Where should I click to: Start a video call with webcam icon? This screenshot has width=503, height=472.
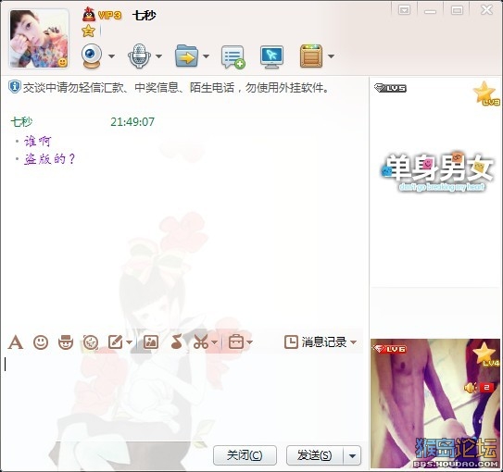coord(92,56)
